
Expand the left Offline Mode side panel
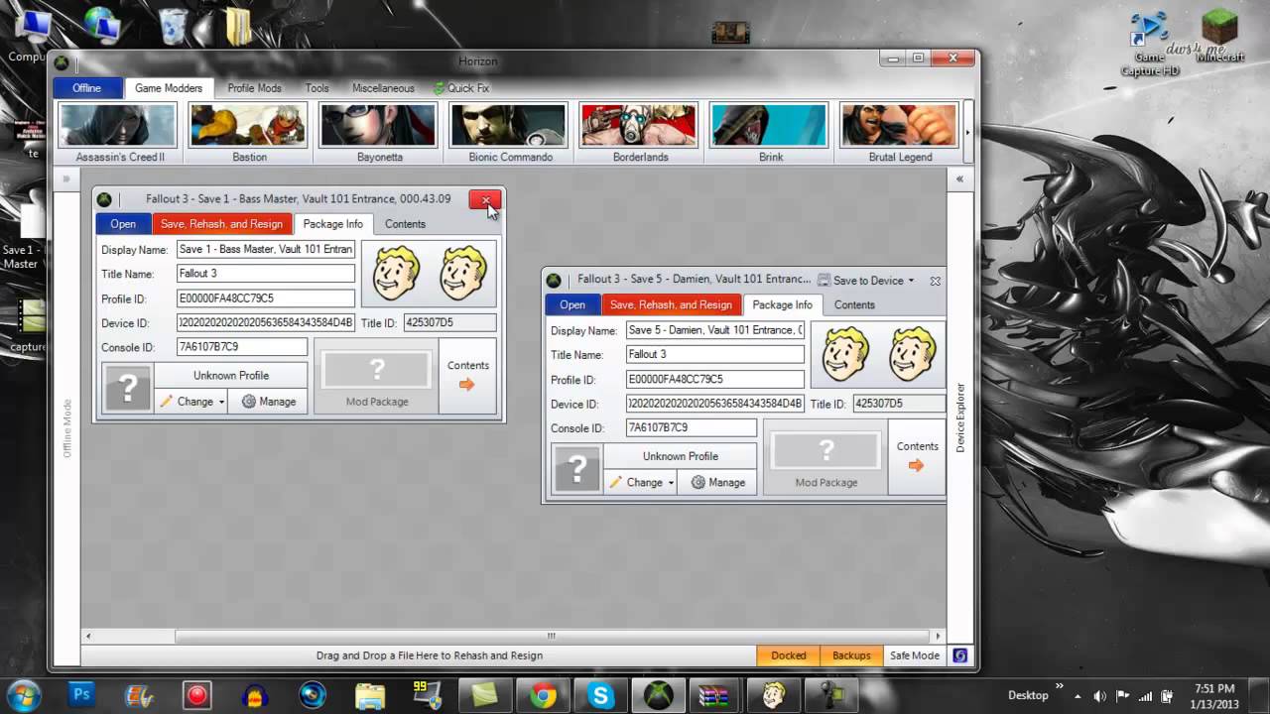66,179
